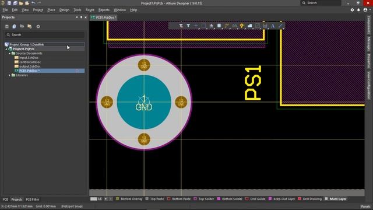Click the Move Objects cross icon in the Active Bar
This screenshot has height=210, width=373.
point(196,26)
